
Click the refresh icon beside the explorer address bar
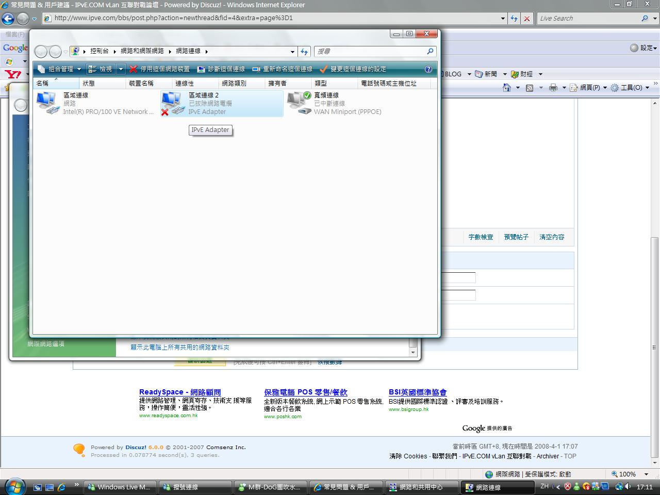[x=304, y=52]
